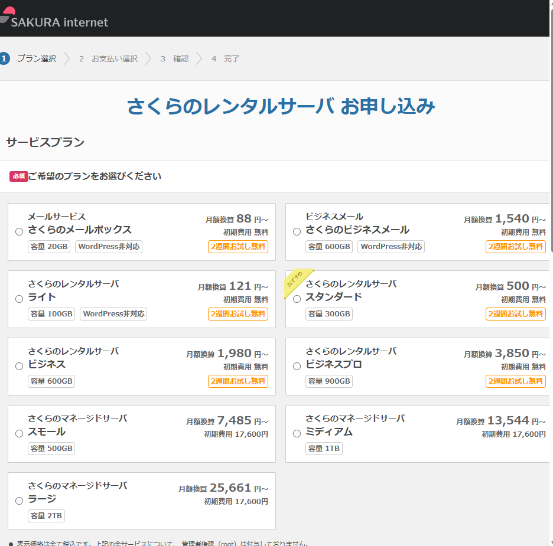Select the スタンダード rental server plan
The image size is (553, 546).
click(296, 299)
